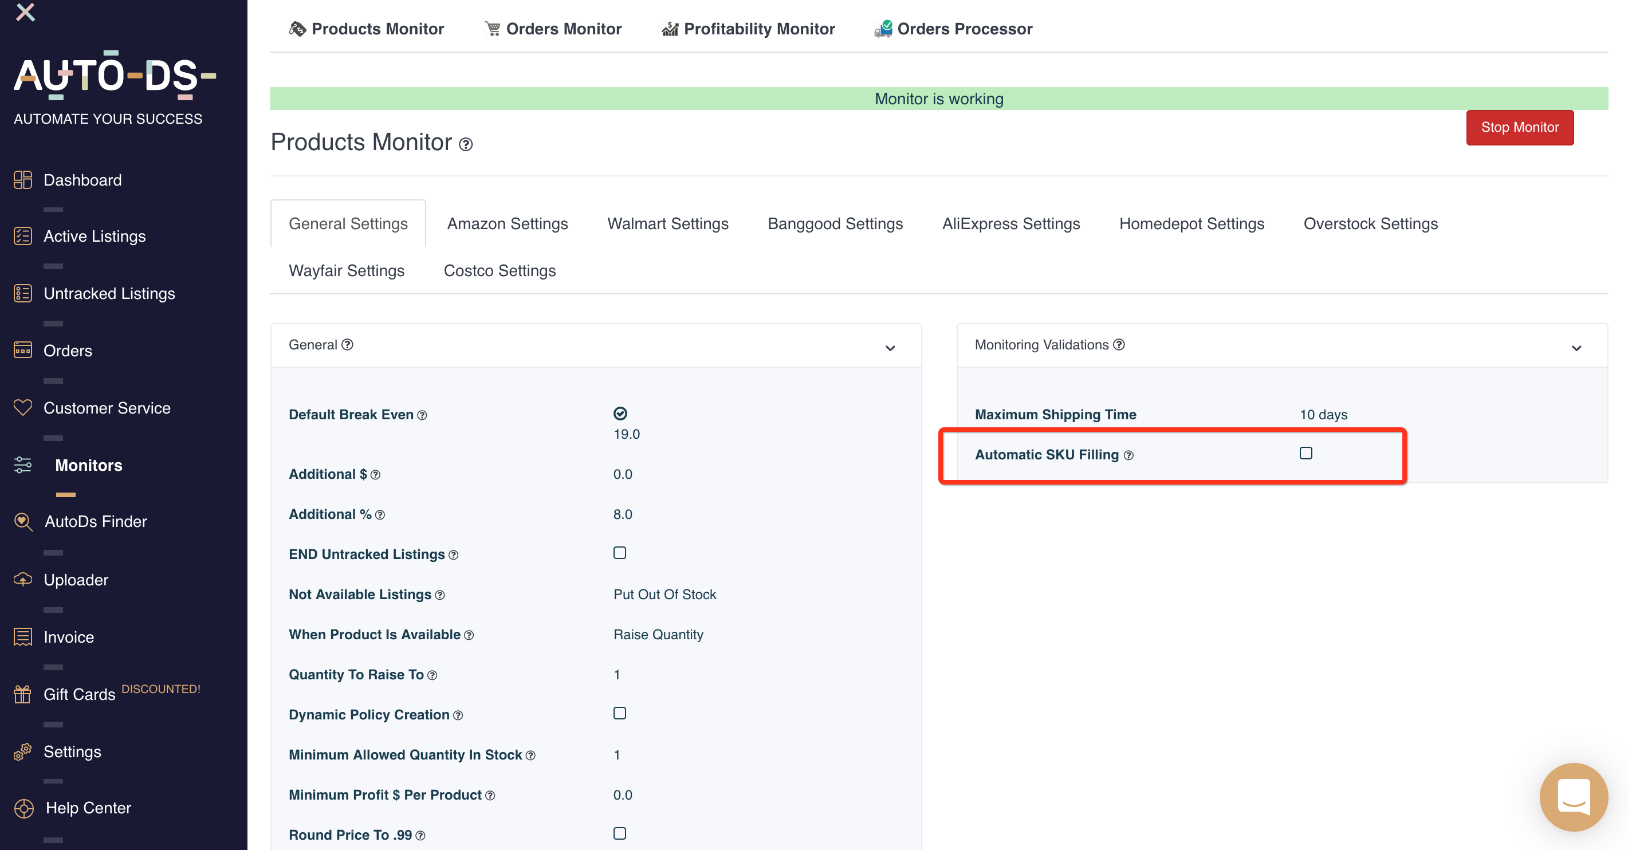Click the Help Center lifebuoy icon
Screen dimensions: 1628x850
click(x=23, y=808)
